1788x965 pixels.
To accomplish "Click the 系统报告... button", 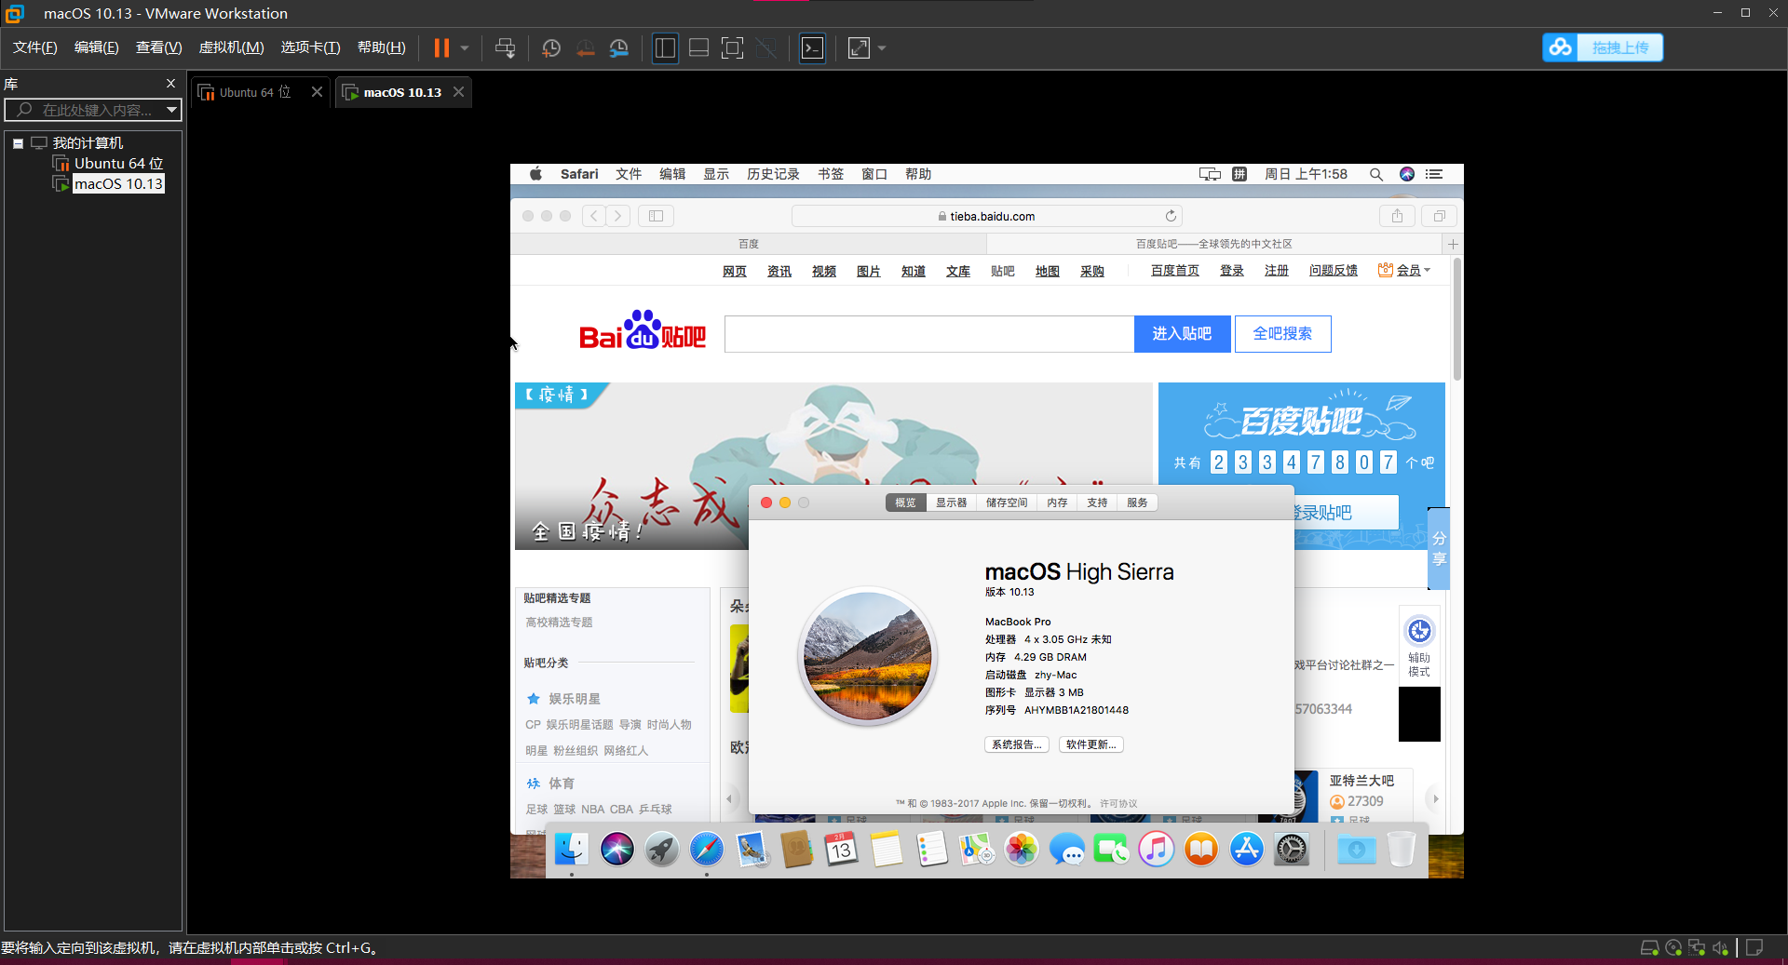I will [1016, 744].
